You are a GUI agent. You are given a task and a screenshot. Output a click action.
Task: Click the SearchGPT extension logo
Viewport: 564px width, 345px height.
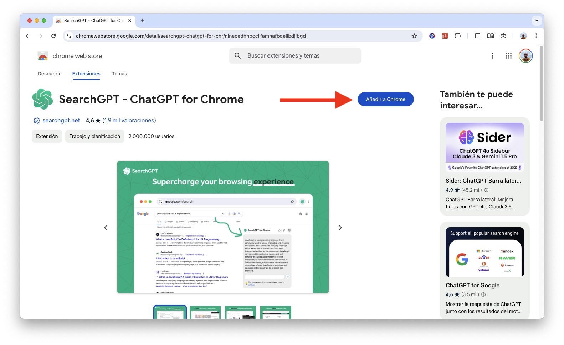(x=42, y=99)
